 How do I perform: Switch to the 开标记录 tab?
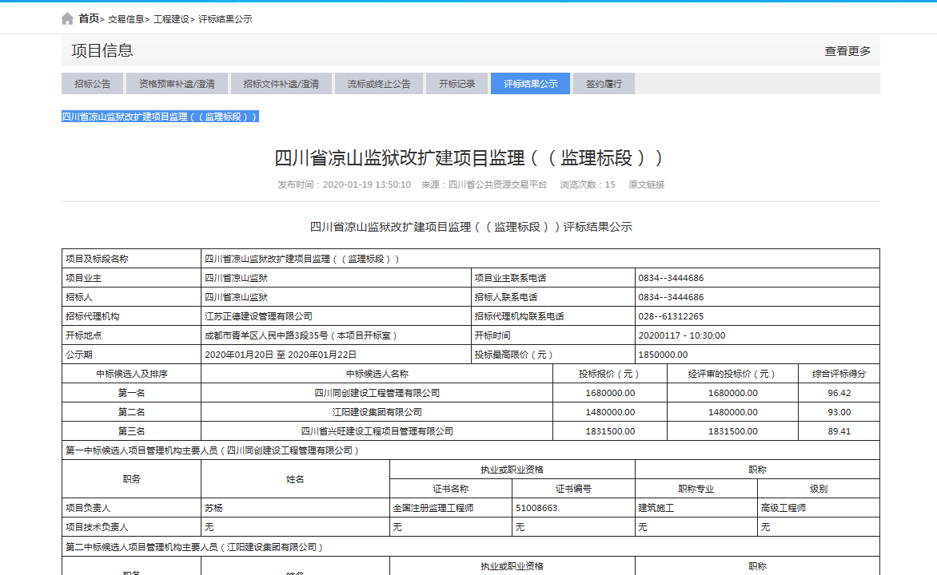point(457,83)
